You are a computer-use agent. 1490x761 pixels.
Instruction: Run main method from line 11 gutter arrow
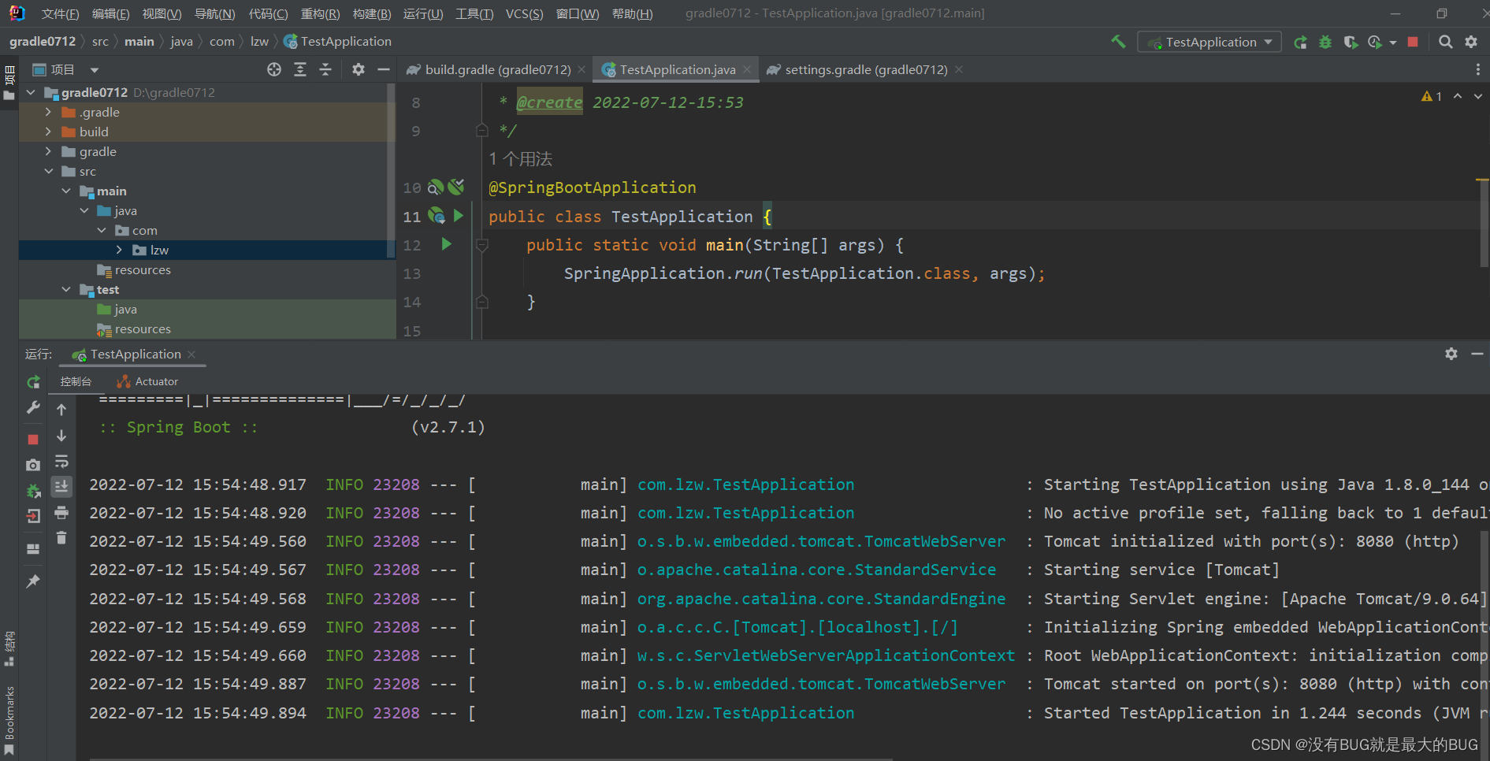459,216
